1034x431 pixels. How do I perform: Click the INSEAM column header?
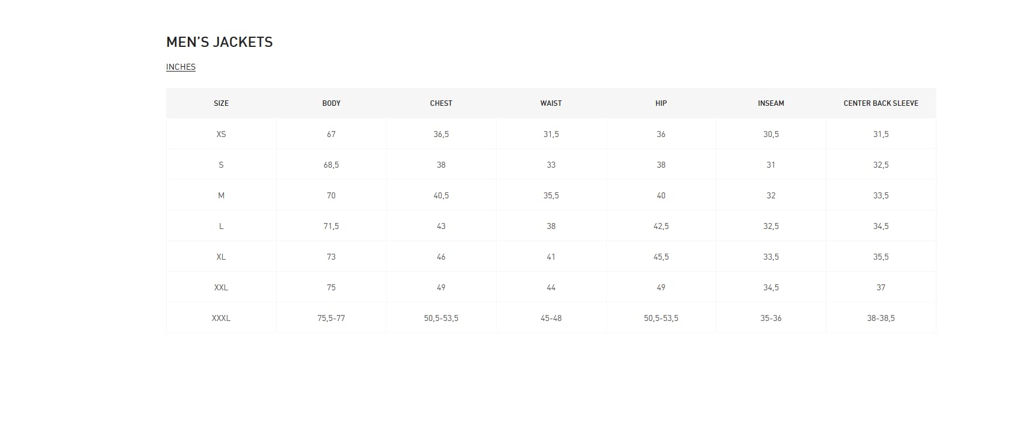[x=771, y=103]
